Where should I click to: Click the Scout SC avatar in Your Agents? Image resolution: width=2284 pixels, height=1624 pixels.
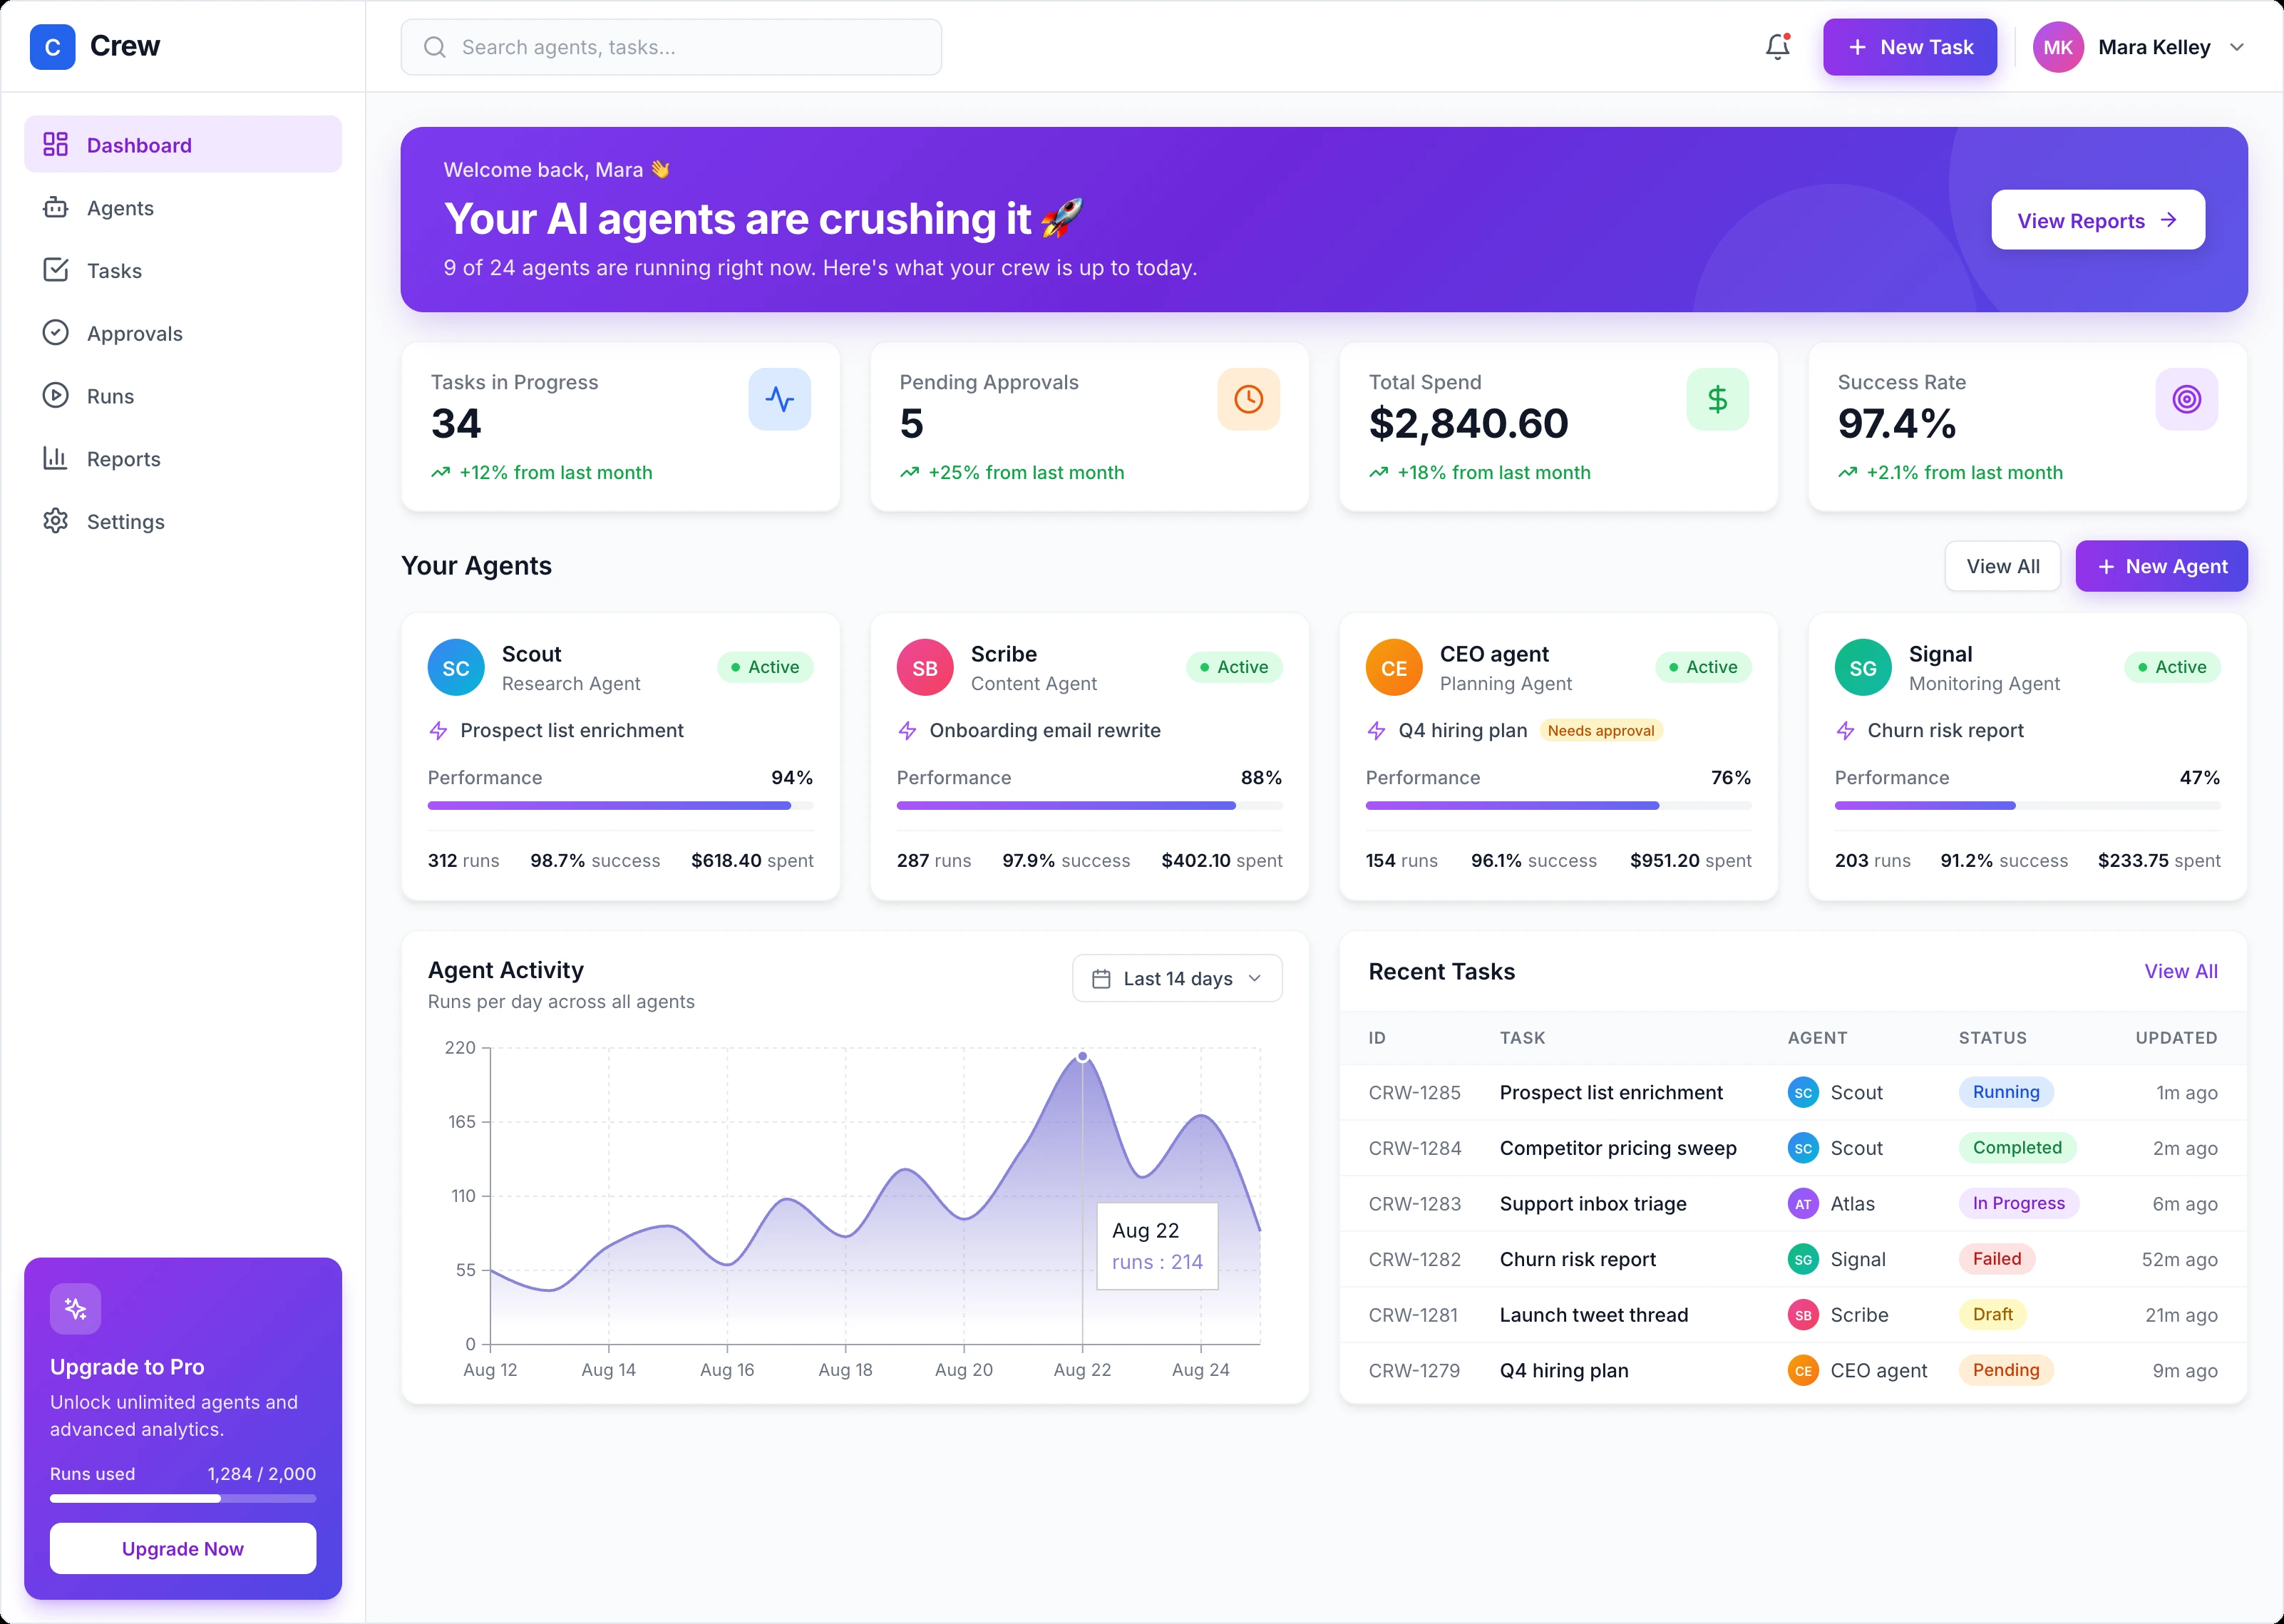[456, 668]
